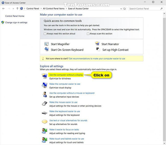166x145 pixels.
Task: Click the mouse icon for pointing devices
Action: 45,103
